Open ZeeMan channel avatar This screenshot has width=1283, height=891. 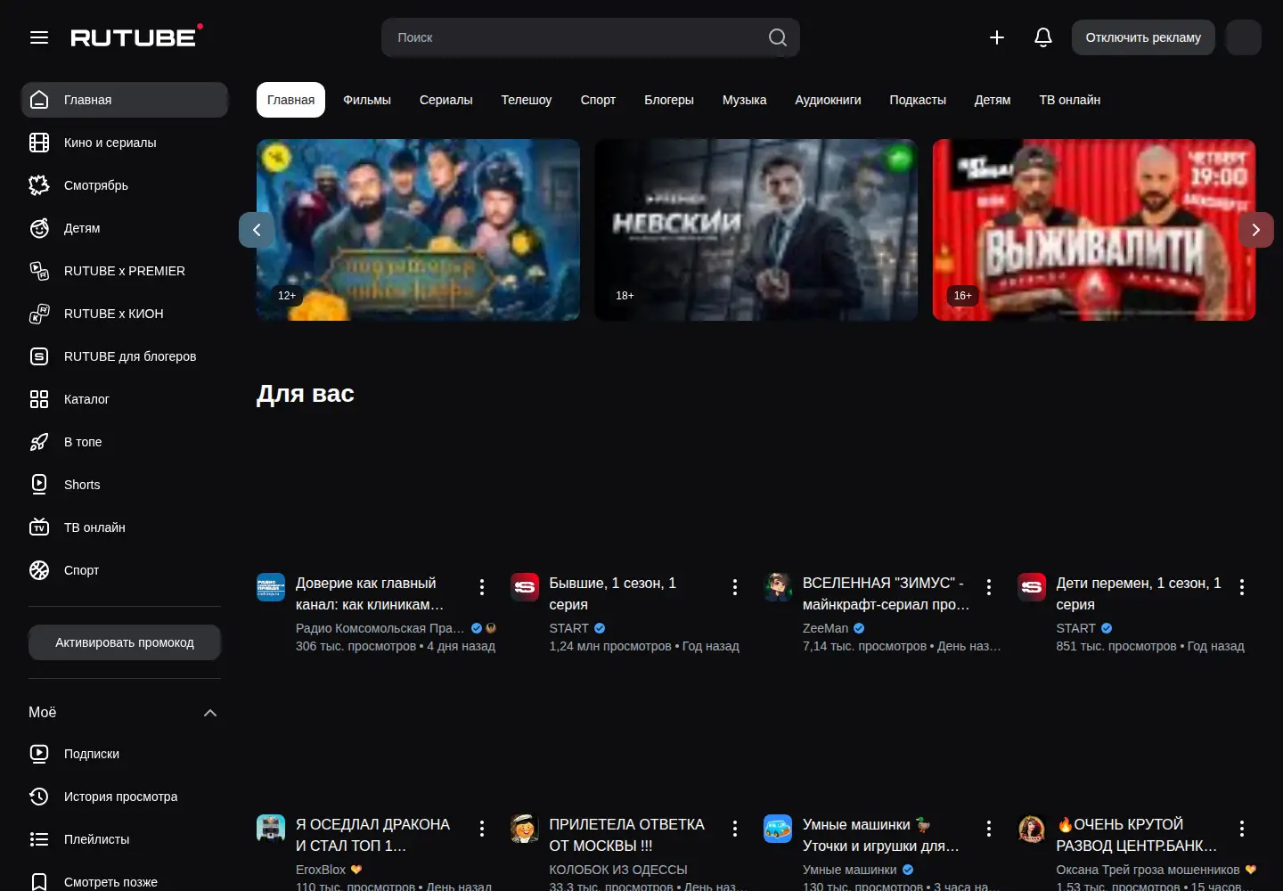[x=778, y=587]
